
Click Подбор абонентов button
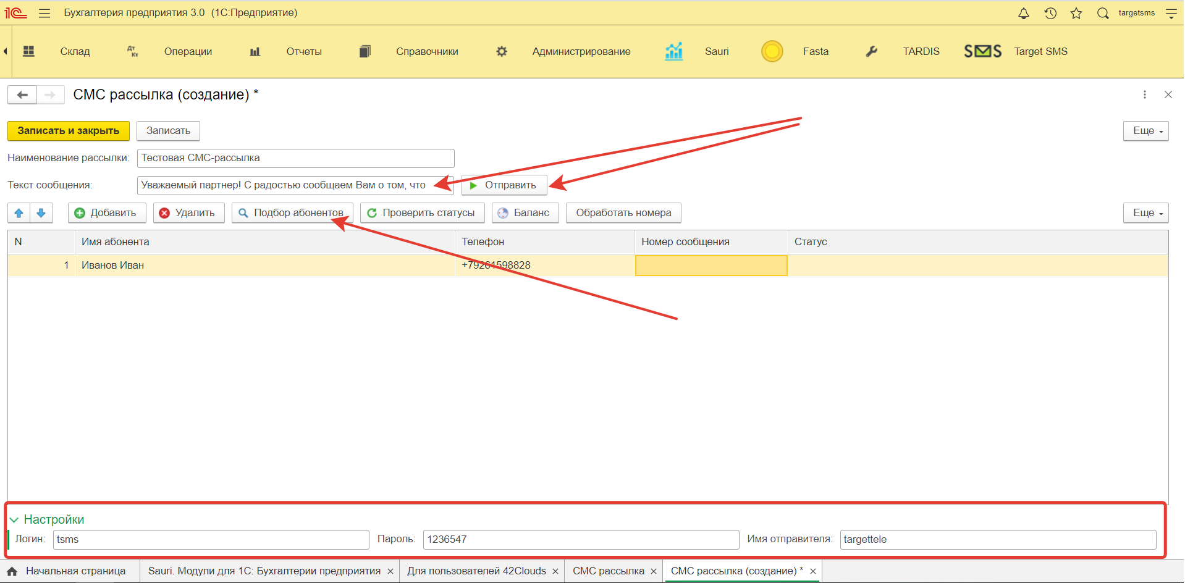point(292,213)
